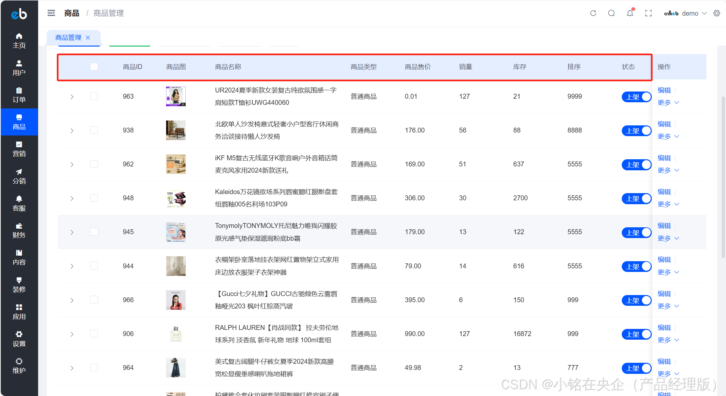This screenshot has height=396, width=726.
Task: Open 营销 section in the sidebar
Action: click(x=19, y=149)
